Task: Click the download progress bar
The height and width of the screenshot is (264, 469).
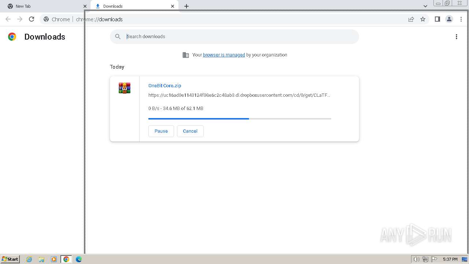Action: 240,119
